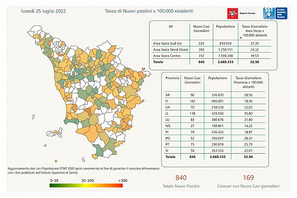Click the SST Servizio Sanitario logo

pos(275,13)
